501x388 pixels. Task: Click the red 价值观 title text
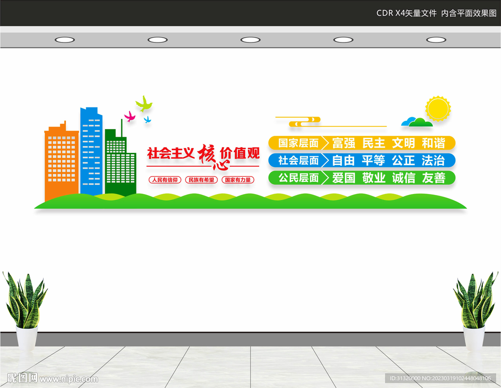tap(240, 153)
